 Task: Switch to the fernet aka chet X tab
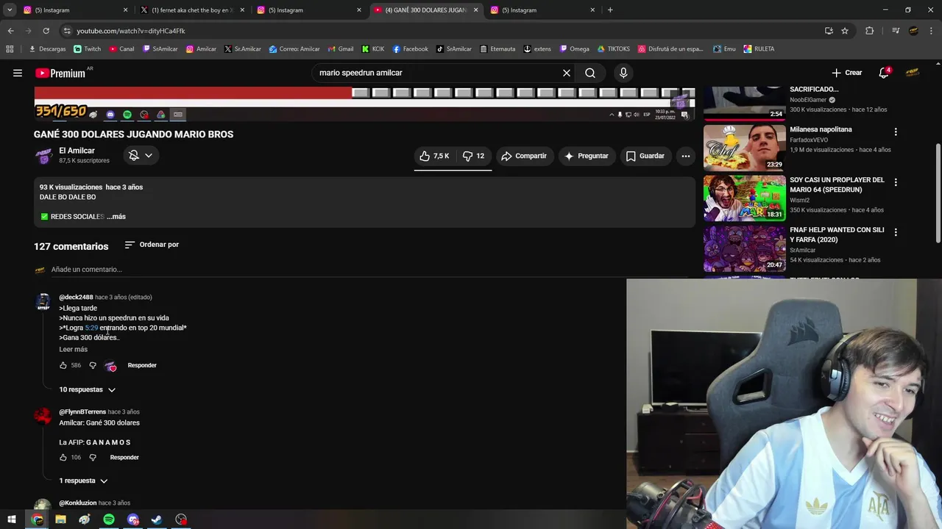[191, 10]
